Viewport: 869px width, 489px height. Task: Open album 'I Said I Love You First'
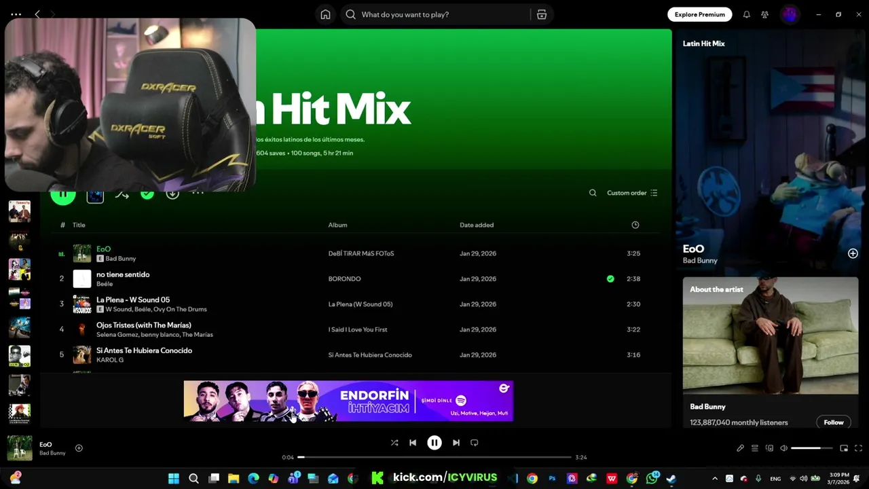(358, 329)
